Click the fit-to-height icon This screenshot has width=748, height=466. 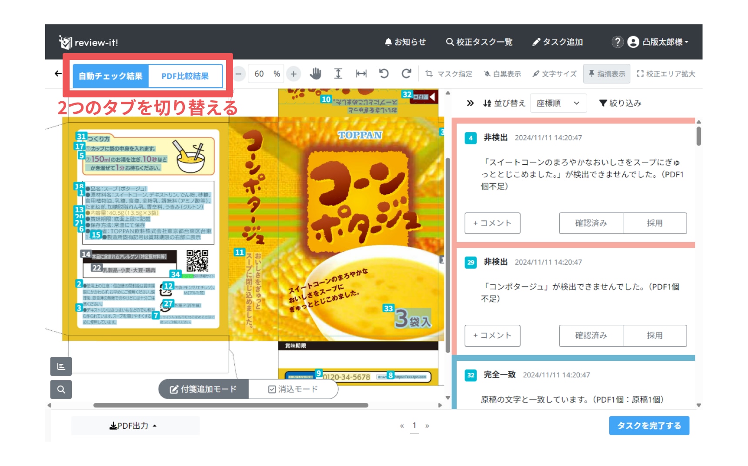coord(338,74)
